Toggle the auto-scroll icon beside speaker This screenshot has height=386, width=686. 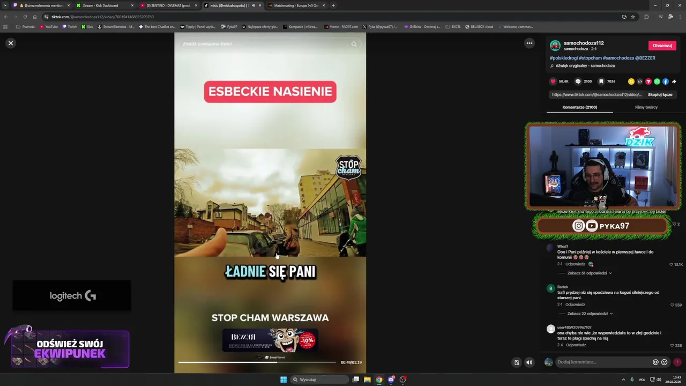coord(517,362)
